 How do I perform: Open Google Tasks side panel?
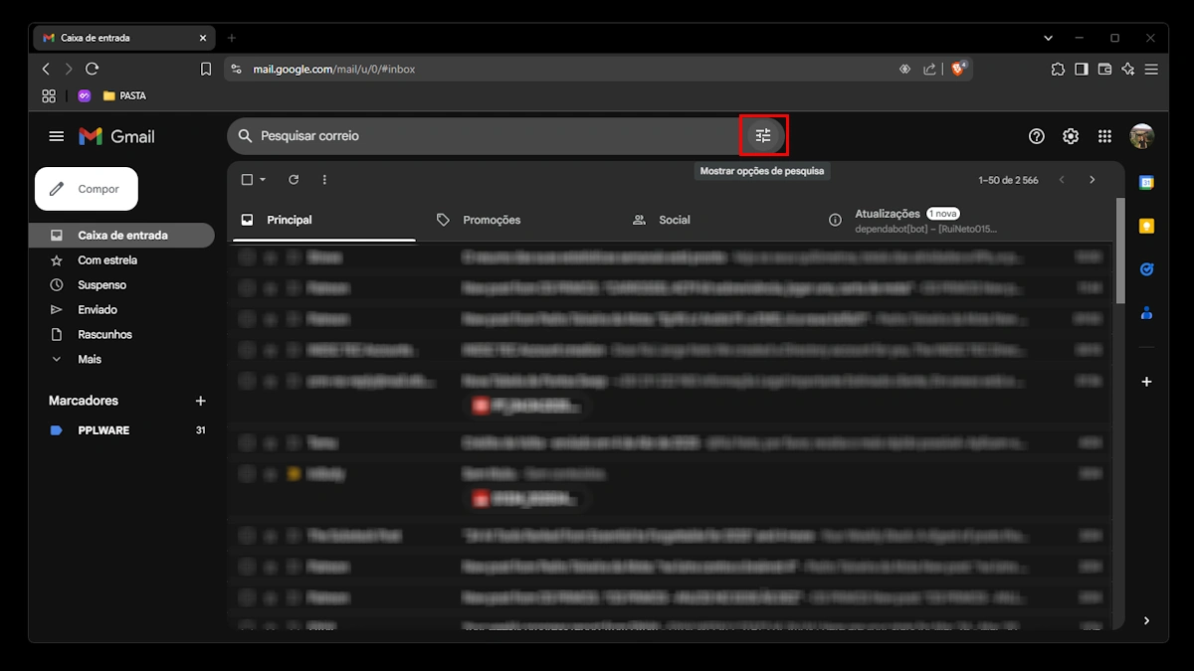pyautogui.click(x=1146, y=269)
